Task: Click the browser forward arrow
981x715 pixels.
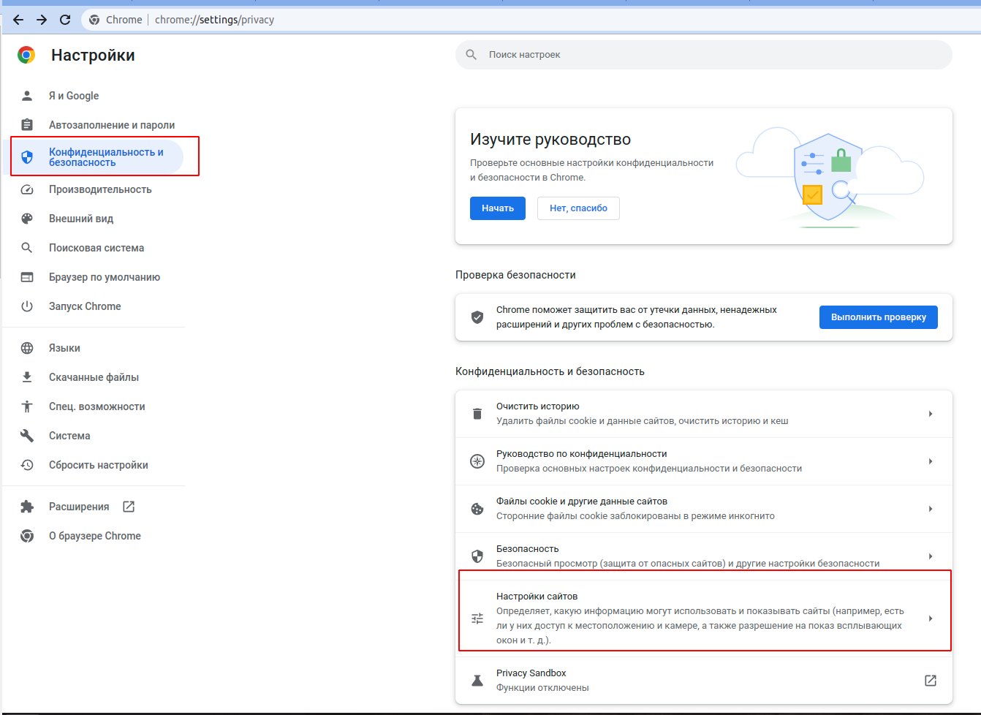Action: (42, 20)
